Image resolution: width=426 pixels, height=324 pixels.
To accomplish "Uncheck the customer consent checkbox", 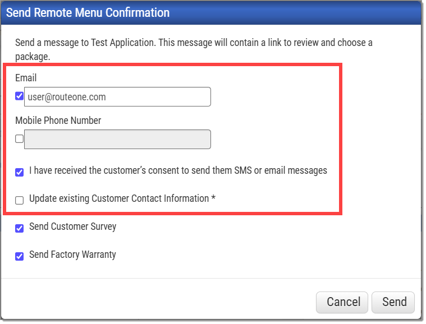I will (x=19, y=172).
